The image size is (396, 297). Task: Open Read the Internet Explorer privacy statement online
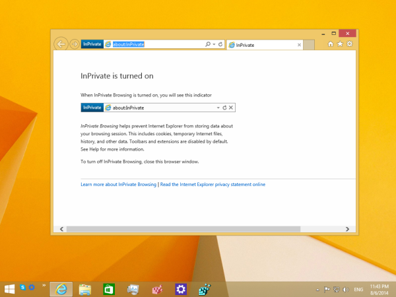tap(213, 184)
